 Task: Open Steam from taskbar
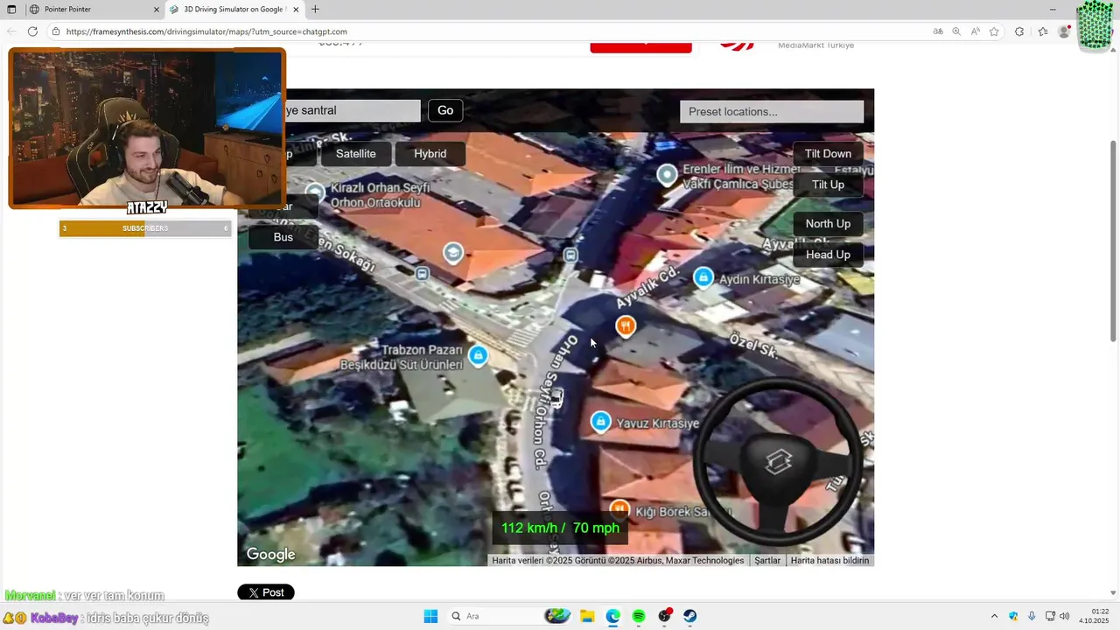(x=690, y=616)
